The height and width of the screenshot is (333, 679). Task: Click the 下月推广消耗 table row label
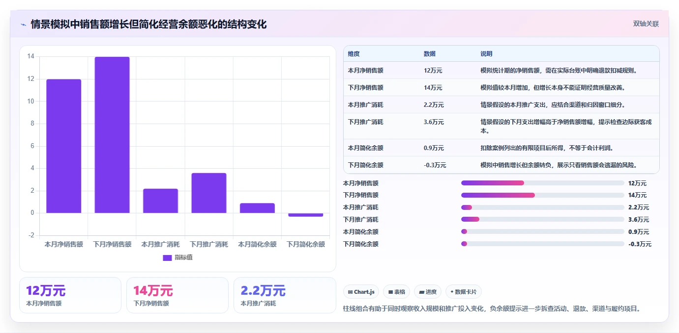click(365, 122)
